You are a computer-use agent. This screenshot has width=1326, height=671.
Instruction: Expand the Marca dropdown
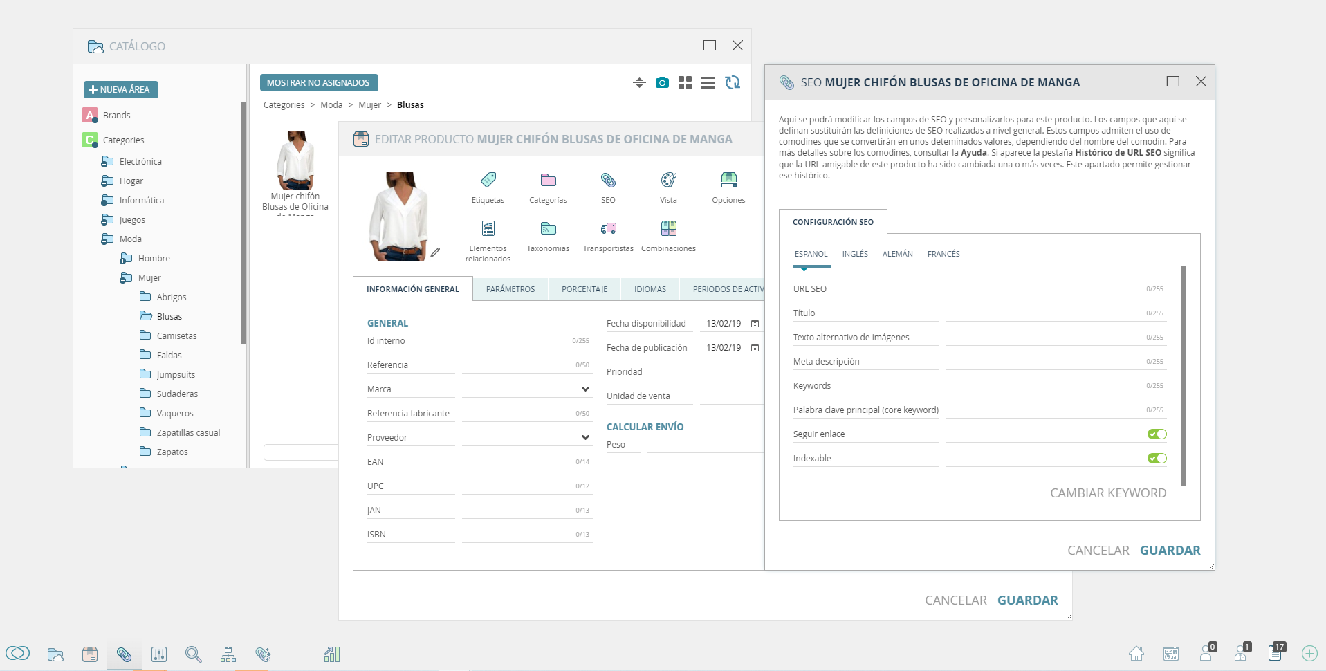(585, 389)
